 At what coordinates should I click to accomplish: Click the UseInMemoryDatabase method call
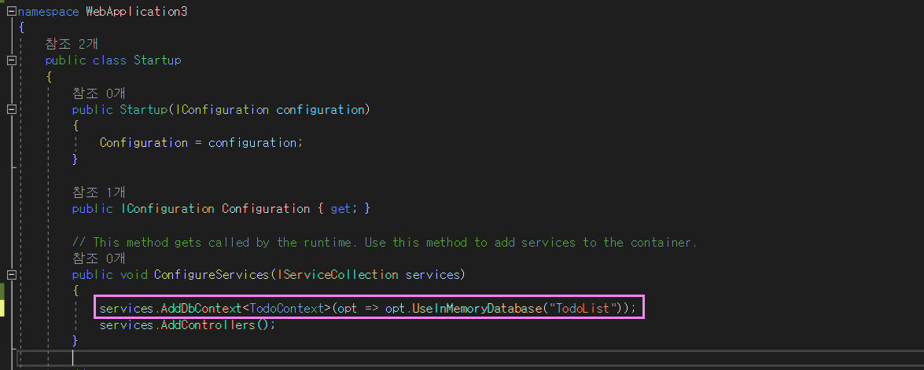click(x=476, y=308)
